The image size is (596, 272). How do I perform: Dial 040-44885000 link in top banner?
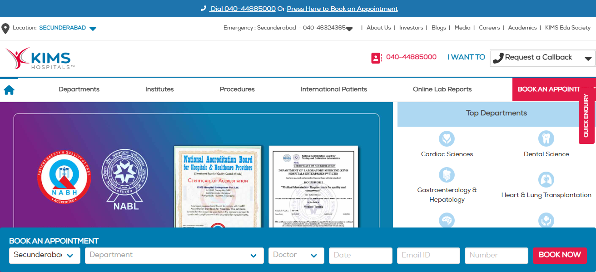click(243, 9)
